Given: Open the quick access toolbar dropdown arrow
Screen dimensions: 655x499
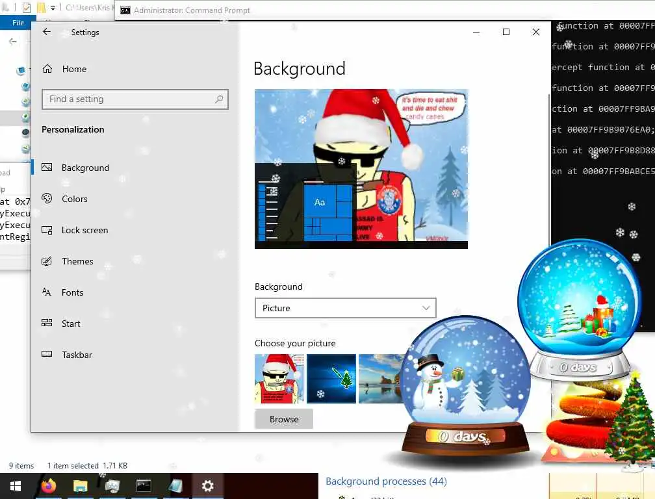Looking at the screenshot, I should (x=53, y=8).
